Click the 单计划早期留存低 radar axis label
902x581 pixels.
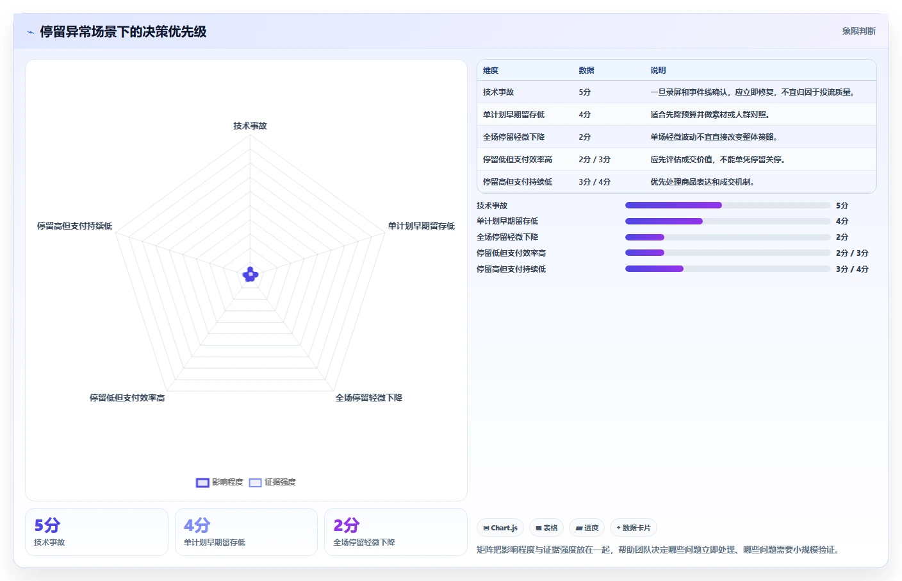[x=421, y=226]
